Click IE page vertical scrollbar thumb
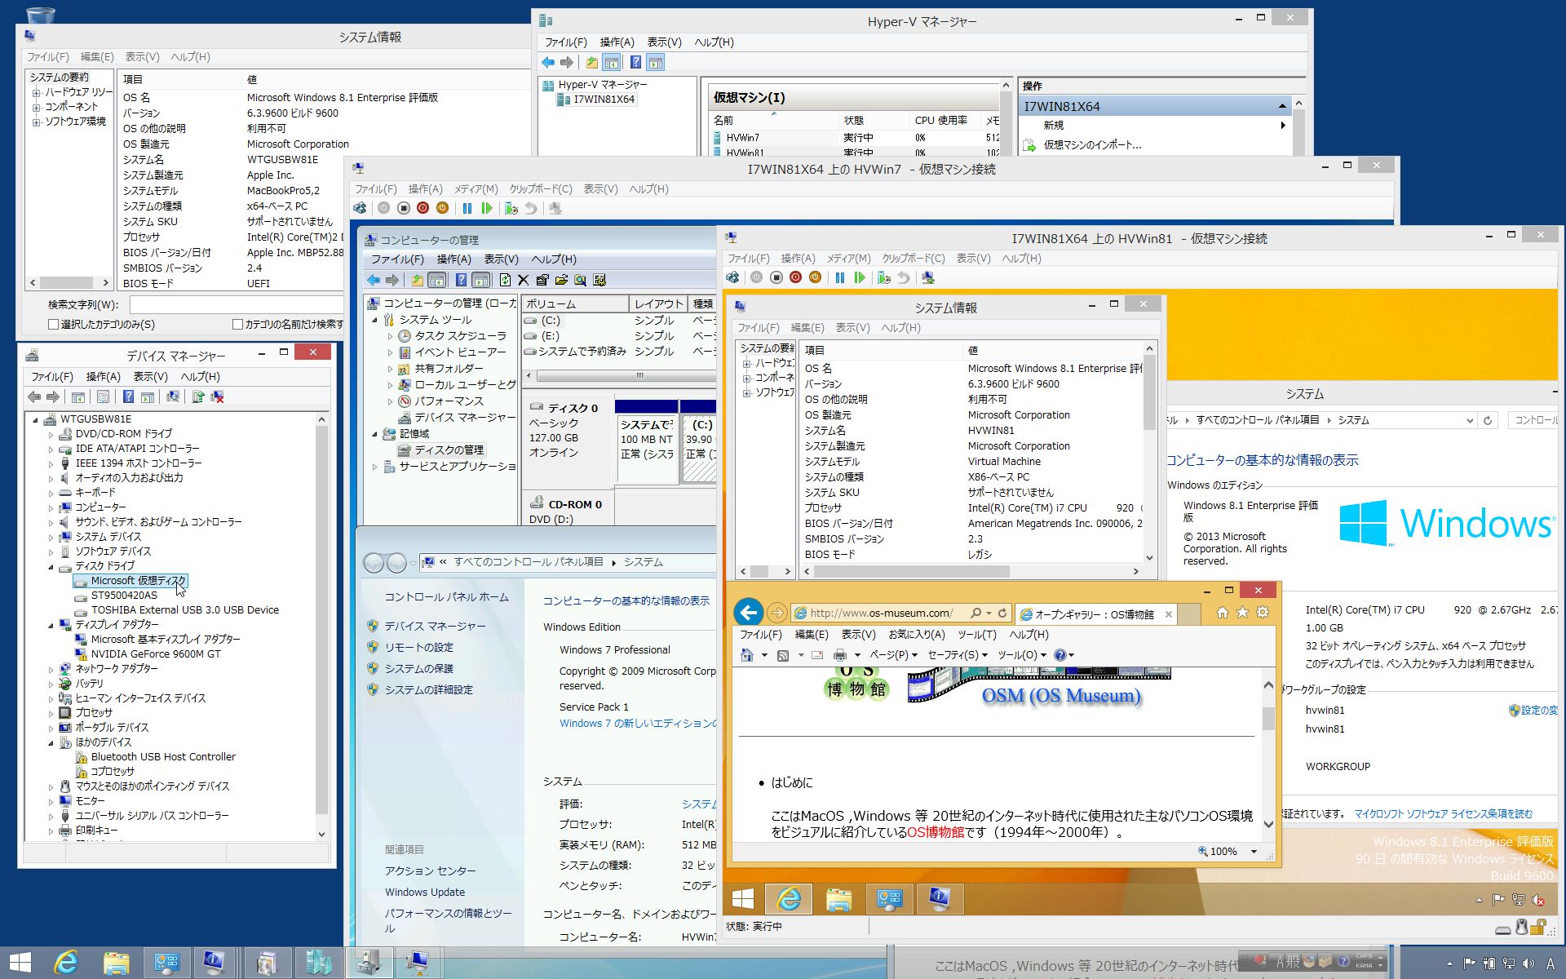 point(1268,717)
